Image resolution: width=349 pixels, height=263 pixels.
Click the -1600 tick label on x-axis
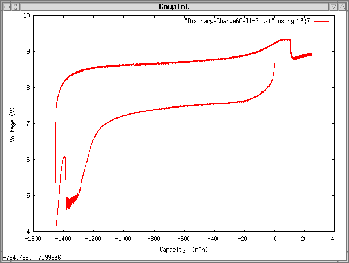33,239
